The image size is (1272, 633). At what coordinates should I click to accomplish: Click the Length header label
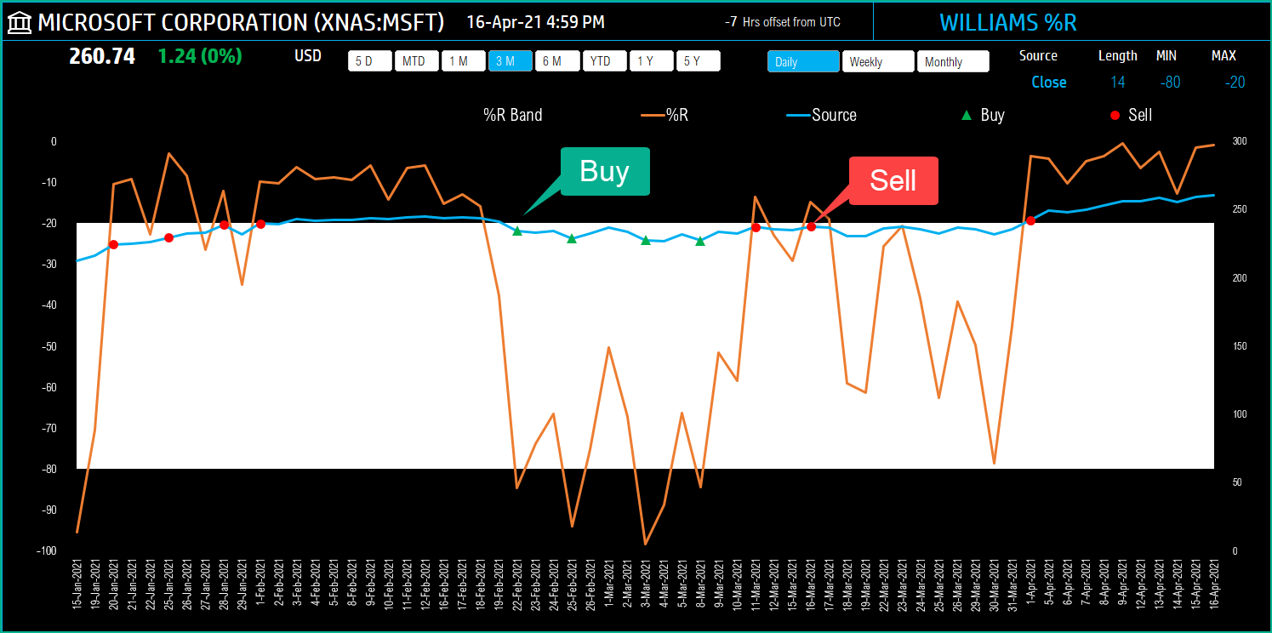[1117, 55]
